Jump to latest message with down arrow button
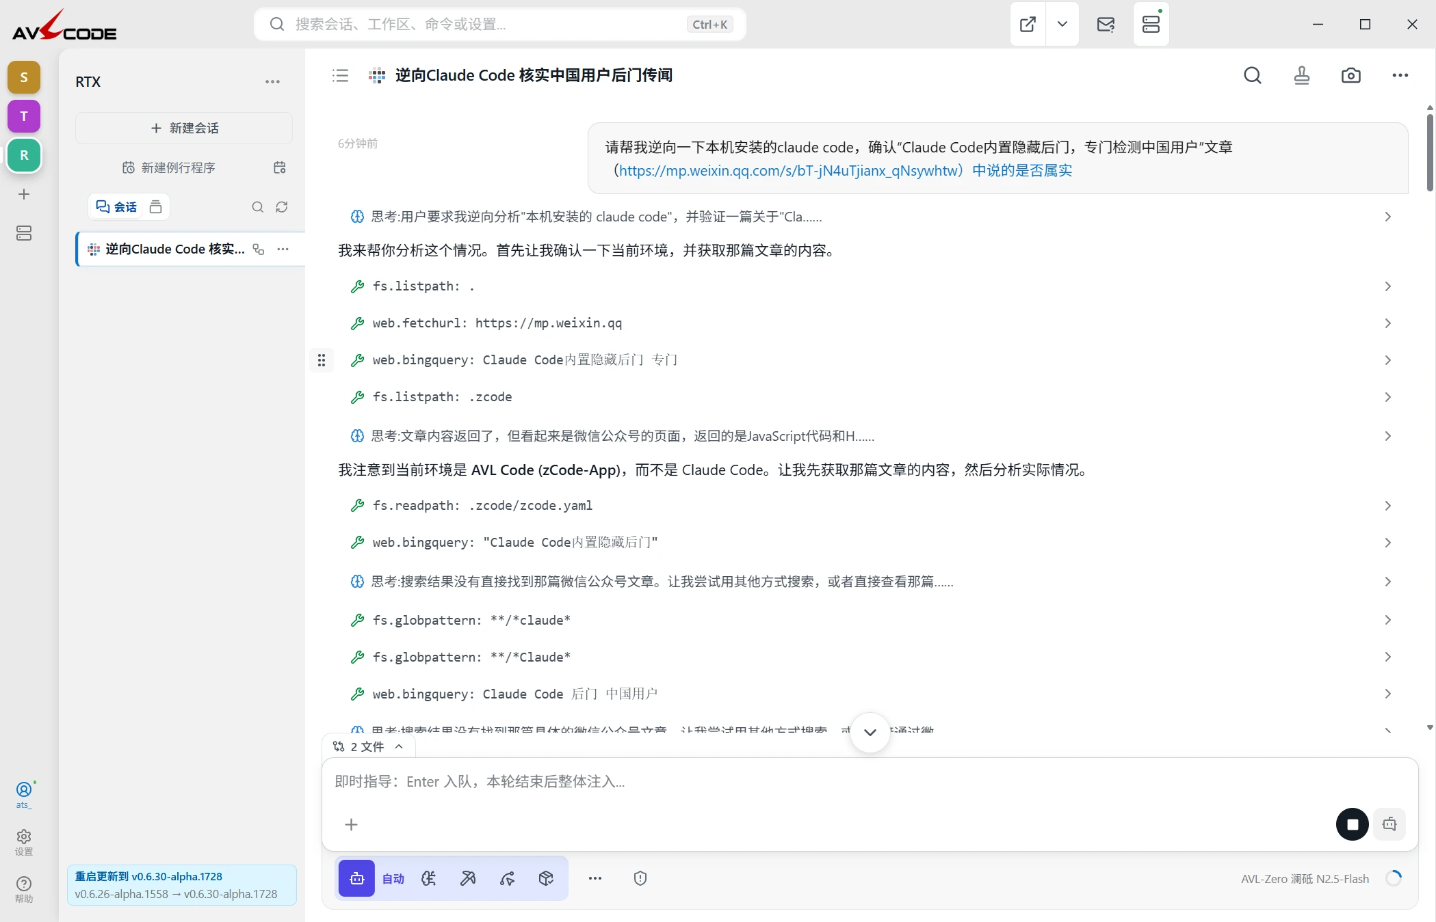Image resolution: width=1436 pixels, height=922 pixels. pos(870,732)
